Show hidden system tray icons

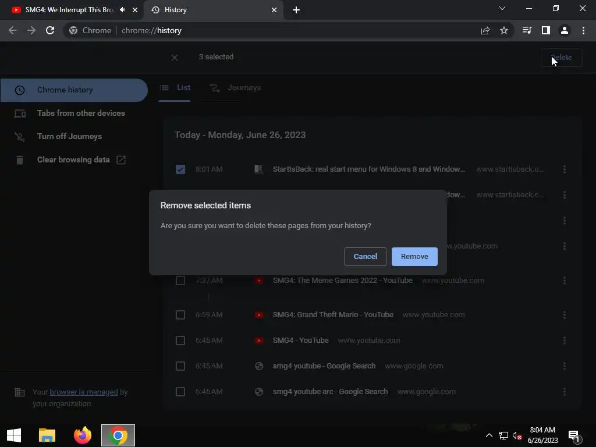coord(489,435)
